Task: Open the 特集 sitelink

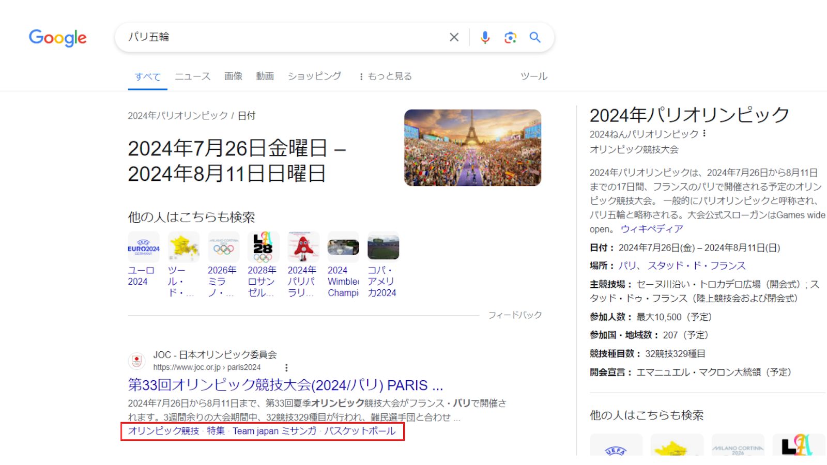Action: click(216, 431)
